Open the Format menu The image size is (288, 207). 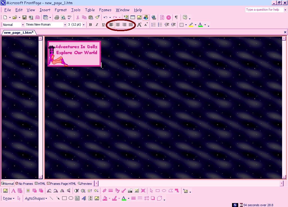tap(61, 10)
